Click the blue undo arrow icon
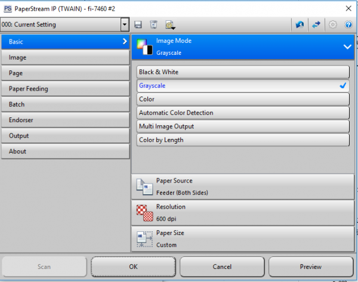The width and height of the screenshot is (358, 282). [x=300, y=24]
